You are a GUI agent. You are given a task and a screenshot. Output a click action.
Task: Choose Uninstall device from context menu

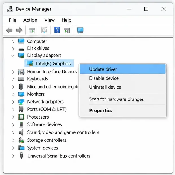[123, 87]
